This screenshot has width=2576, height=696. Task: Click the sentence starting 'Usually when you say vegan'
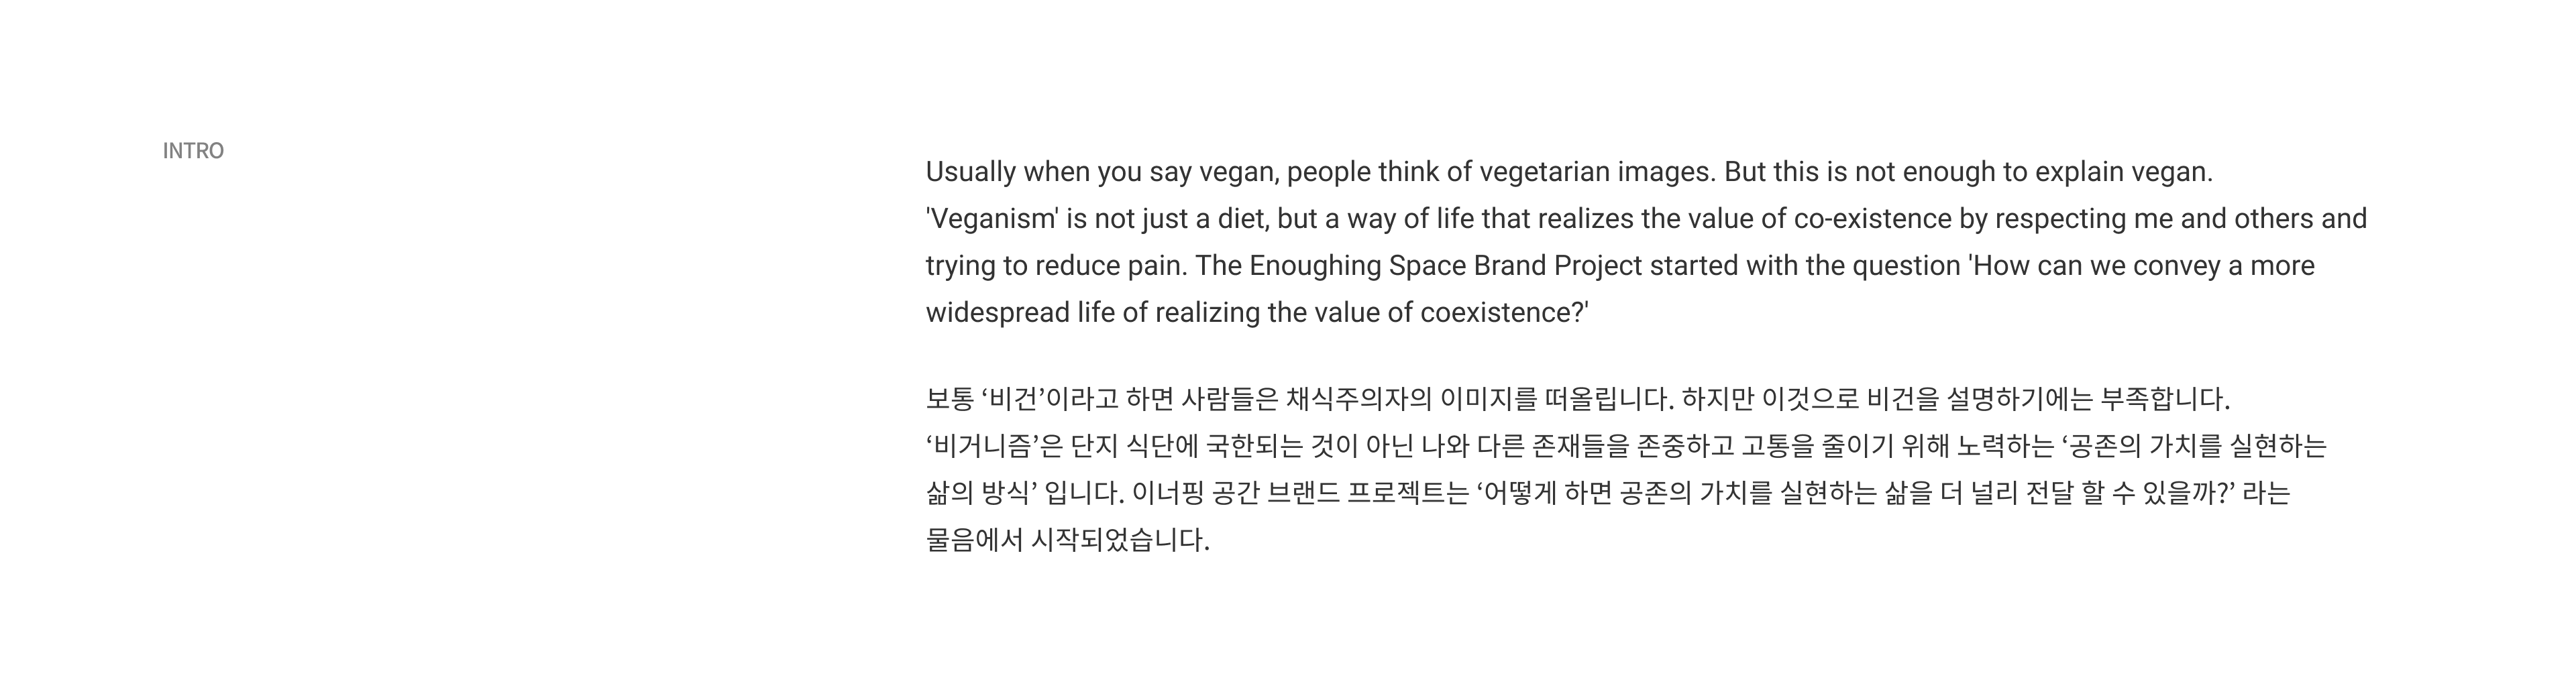tap(1320, 172)
